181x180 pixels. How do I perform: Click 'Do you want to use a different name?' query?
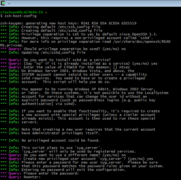pos(63,155)
